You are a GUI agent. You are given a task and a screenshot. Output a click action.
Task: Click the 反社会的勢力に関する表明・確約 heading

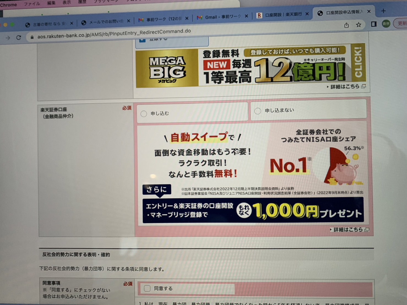point(76,255)
